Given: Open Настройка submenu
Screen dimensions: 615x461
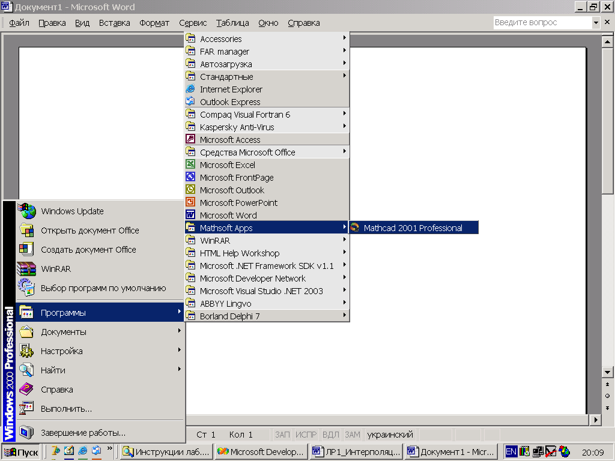Looking at the screenshot, I should [100, 351].
